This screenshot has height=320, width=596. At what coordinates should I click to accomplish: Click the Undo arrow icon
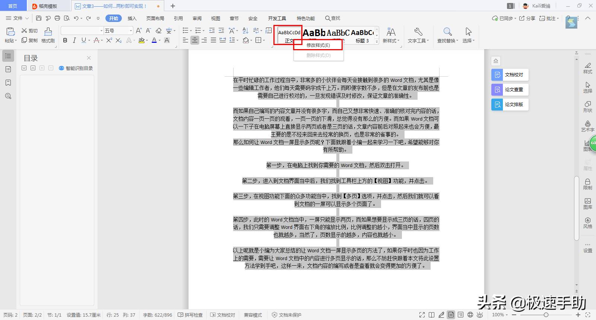(x=76, y=18)
